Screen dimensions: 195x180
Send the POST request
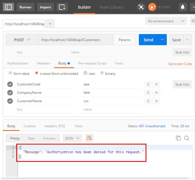149,40
